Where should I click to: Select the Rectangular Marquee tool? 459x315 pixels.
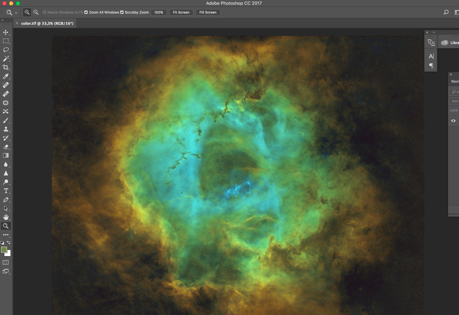coord(6,41)
